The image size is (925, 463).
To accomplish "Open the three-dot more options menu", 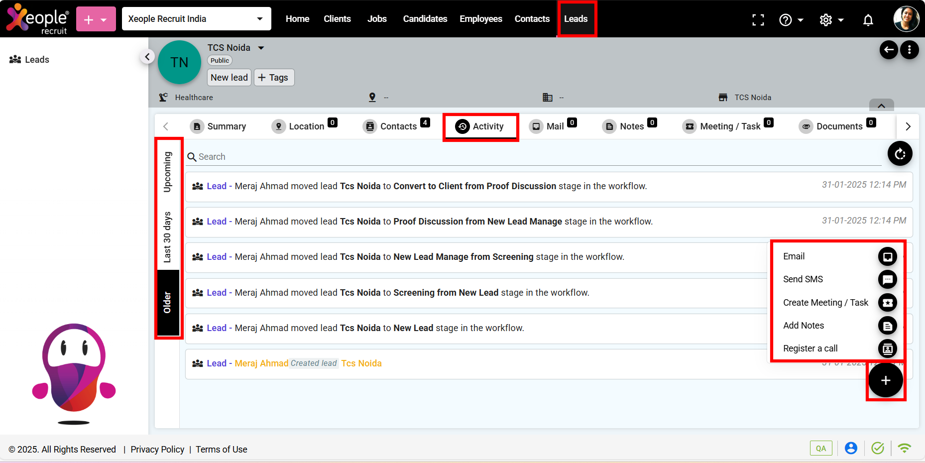I will tap(910, 49).
